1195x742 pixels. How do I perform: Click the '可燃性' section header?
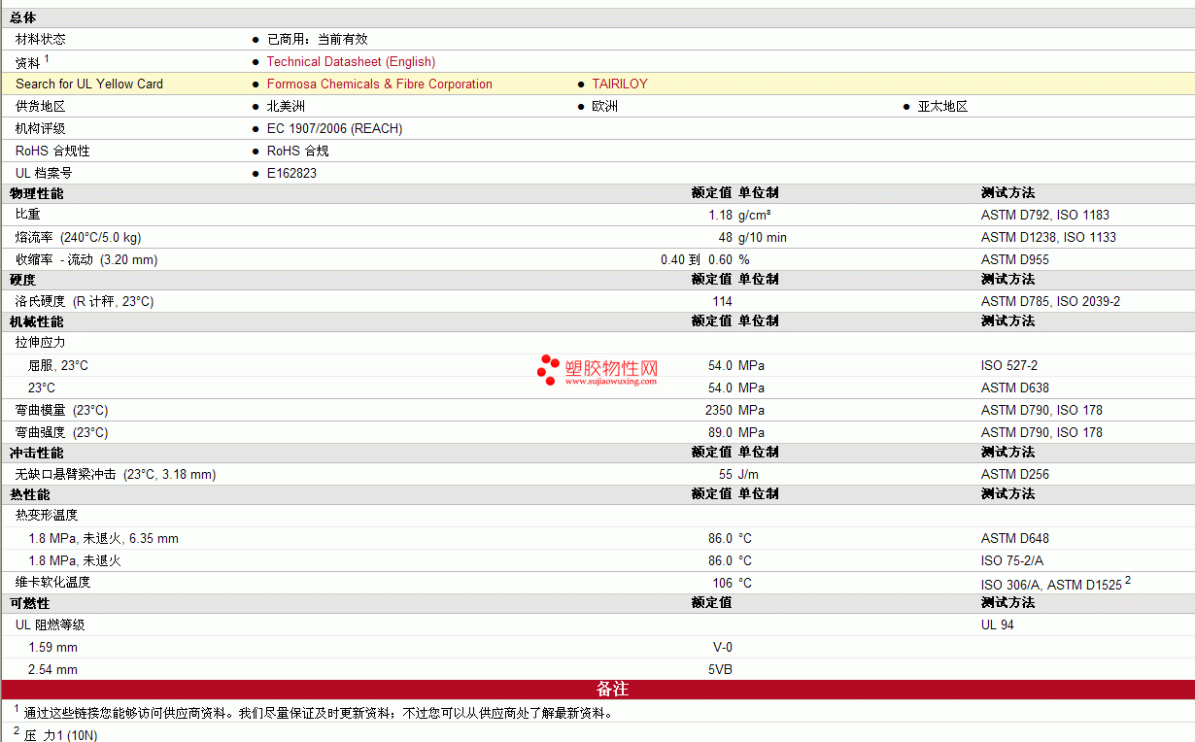coord(29,603)
